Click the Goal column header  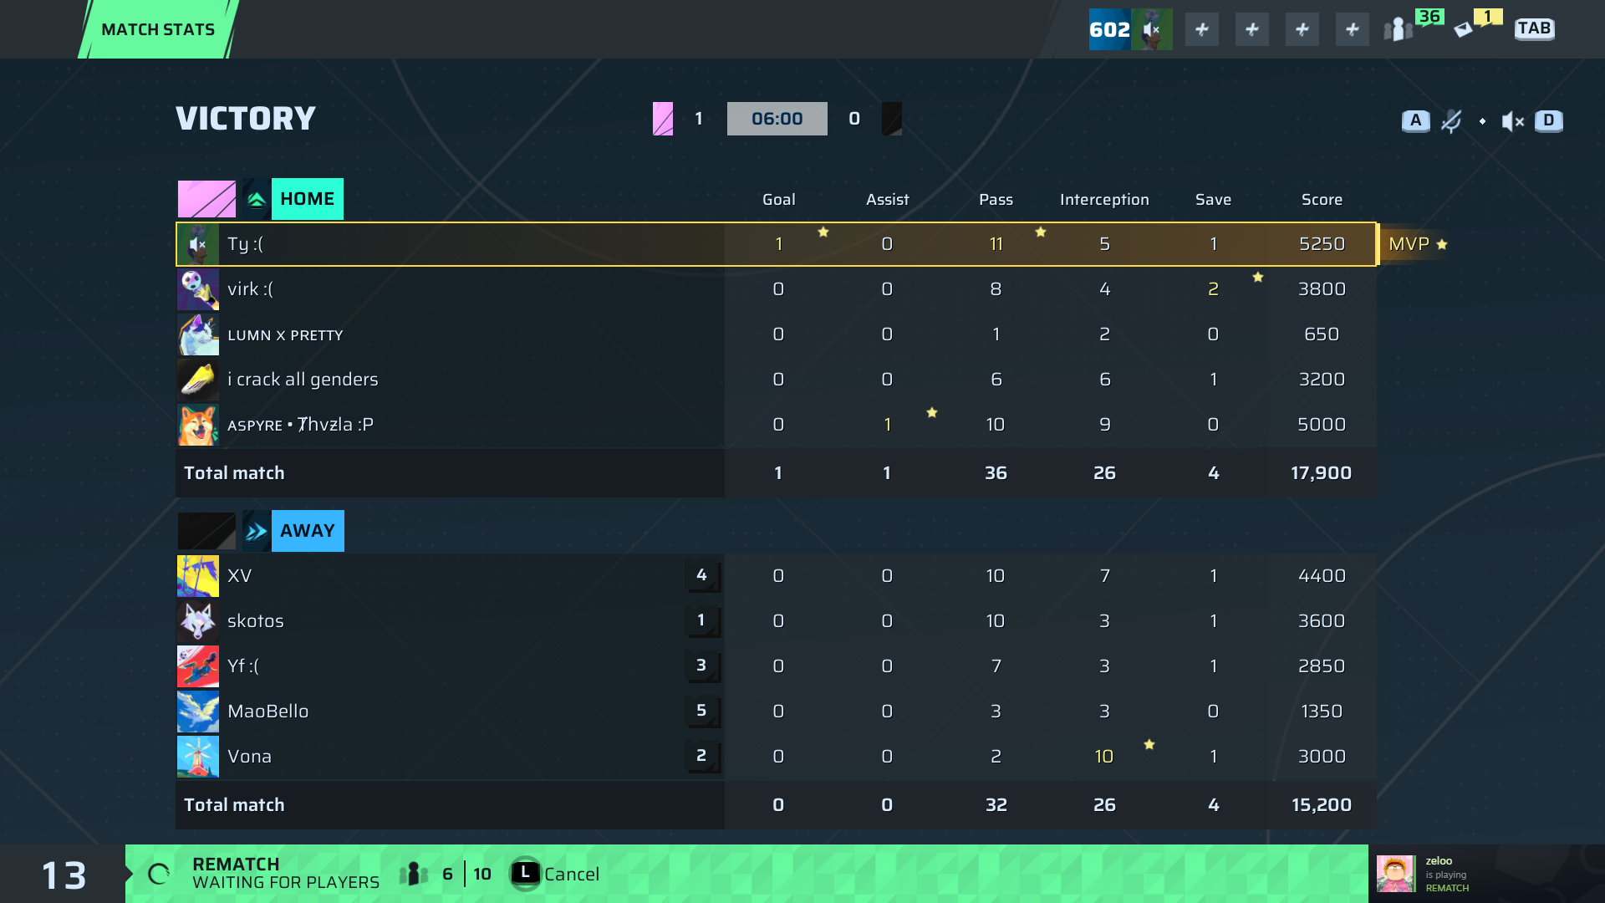click(x=778, y=200)
